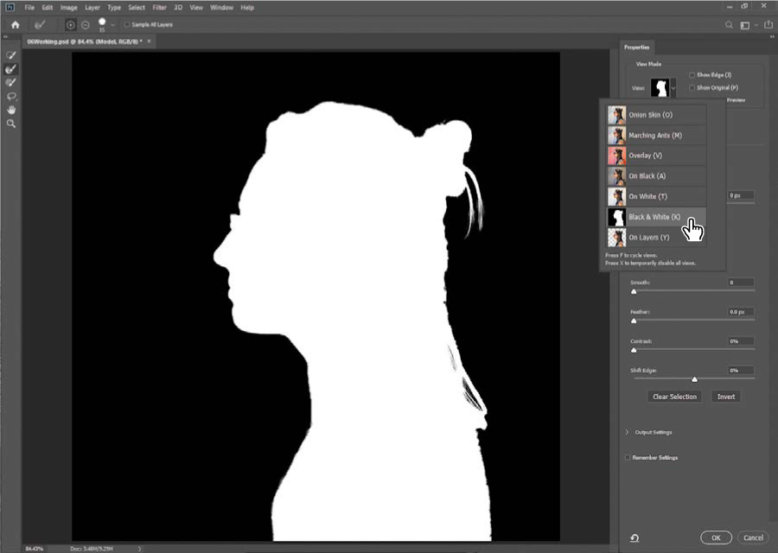Select the Quick Selection tool
The height and width of the screenshot is (553, 778).
(x=12, y=54)
